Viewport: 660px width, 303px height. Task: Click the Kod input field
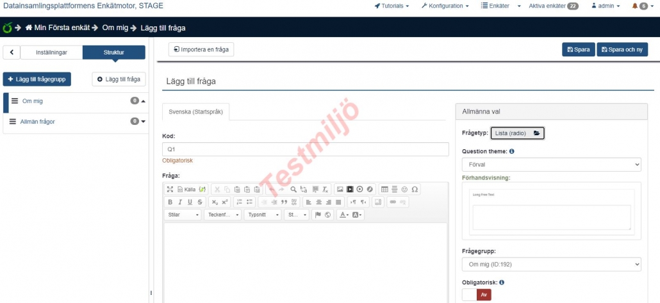(x=305, y=149)
